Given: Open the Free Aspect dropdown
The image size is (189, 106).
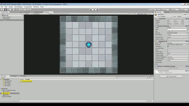Looking at the screenshot, I should tap(41, 14).
